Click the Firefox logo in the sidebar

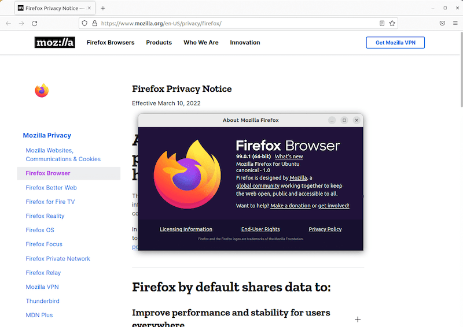[x=42, y=90]
